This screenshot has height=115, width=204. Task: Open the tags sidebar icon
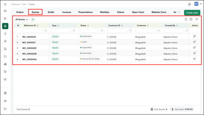[5, 72]
